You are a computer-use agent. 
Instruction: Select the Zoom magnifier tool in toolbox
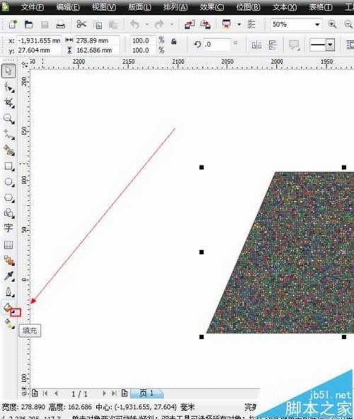(9, 119)
